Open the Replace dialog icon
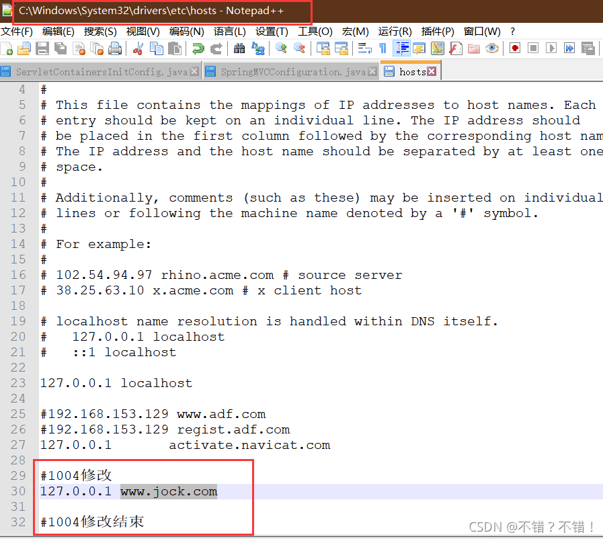This screenshot has height=539, width=603. (x=257, y=49)
